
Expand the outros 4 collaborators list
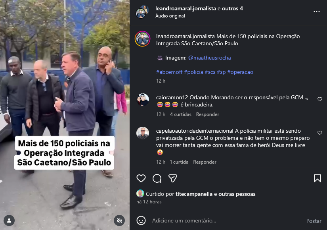pyautogui.click(x=232, y=9)
